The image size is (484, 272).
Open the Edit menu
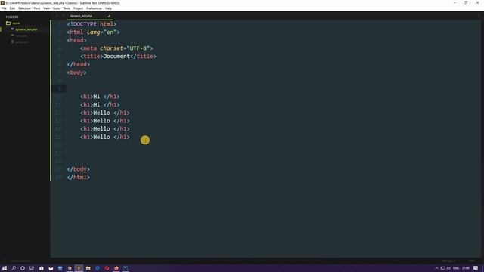pyautogui.click(x=12, y=8)
